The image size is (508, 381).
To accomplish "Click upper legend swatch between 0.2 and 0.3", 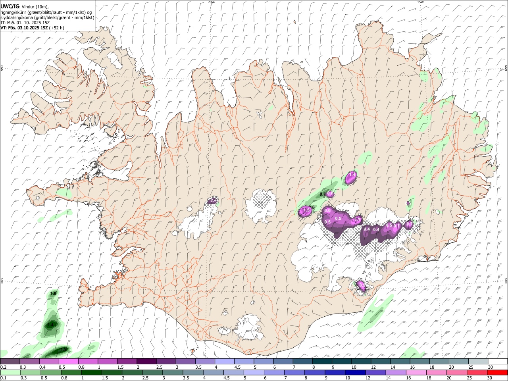I will coord(10,361).
